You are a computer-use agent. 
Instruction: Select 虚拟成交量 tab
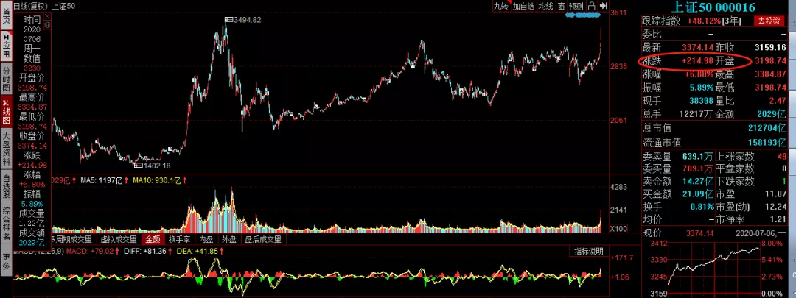119,239
